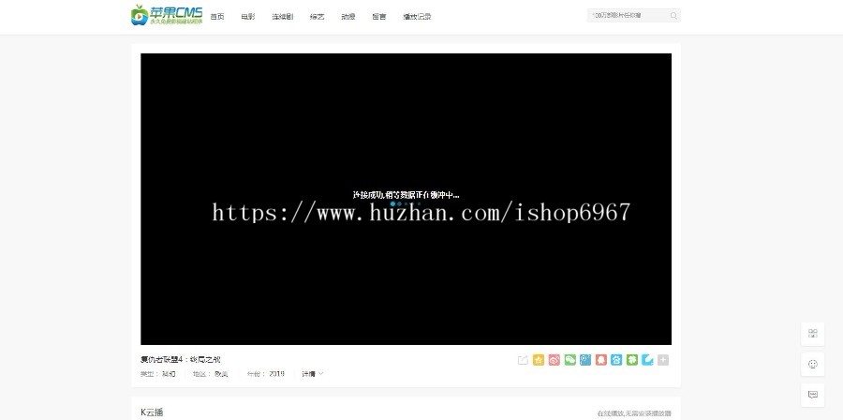Viewport: 843px width, 420px height.
Task: Share to QZone yellow star icon
Action: pos(539,360)
